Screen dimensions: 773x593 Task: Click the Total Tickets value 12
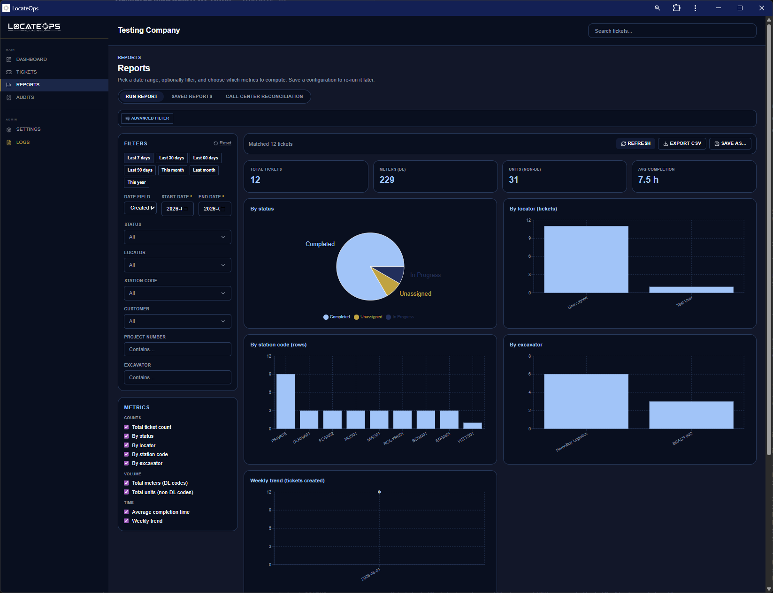[x=255, y=180]
